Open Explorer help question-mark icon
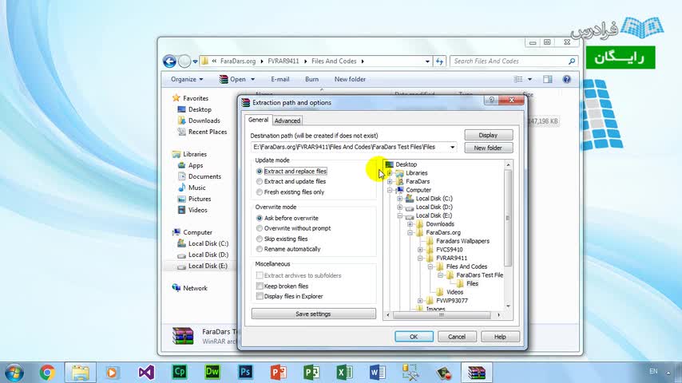This screenshot has height=383, width=682. 566,79
